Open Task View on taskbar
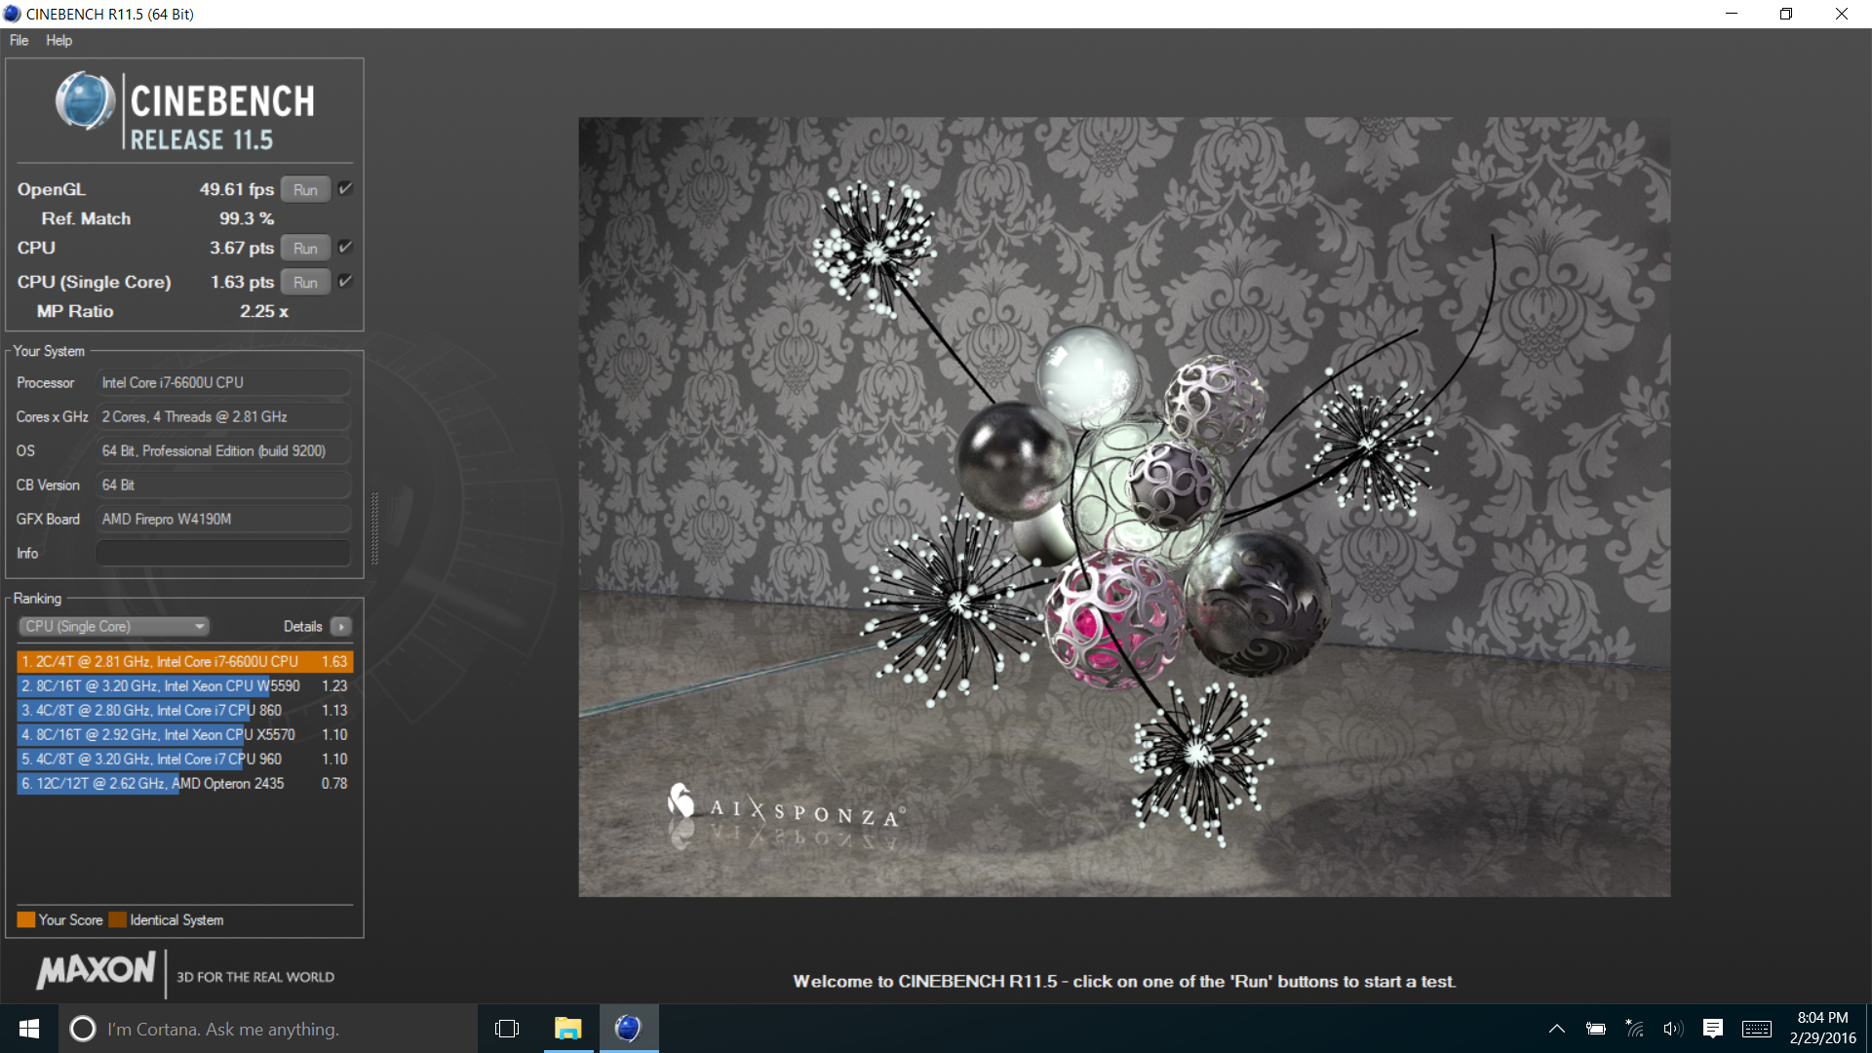 click(x=507, y=1029)
